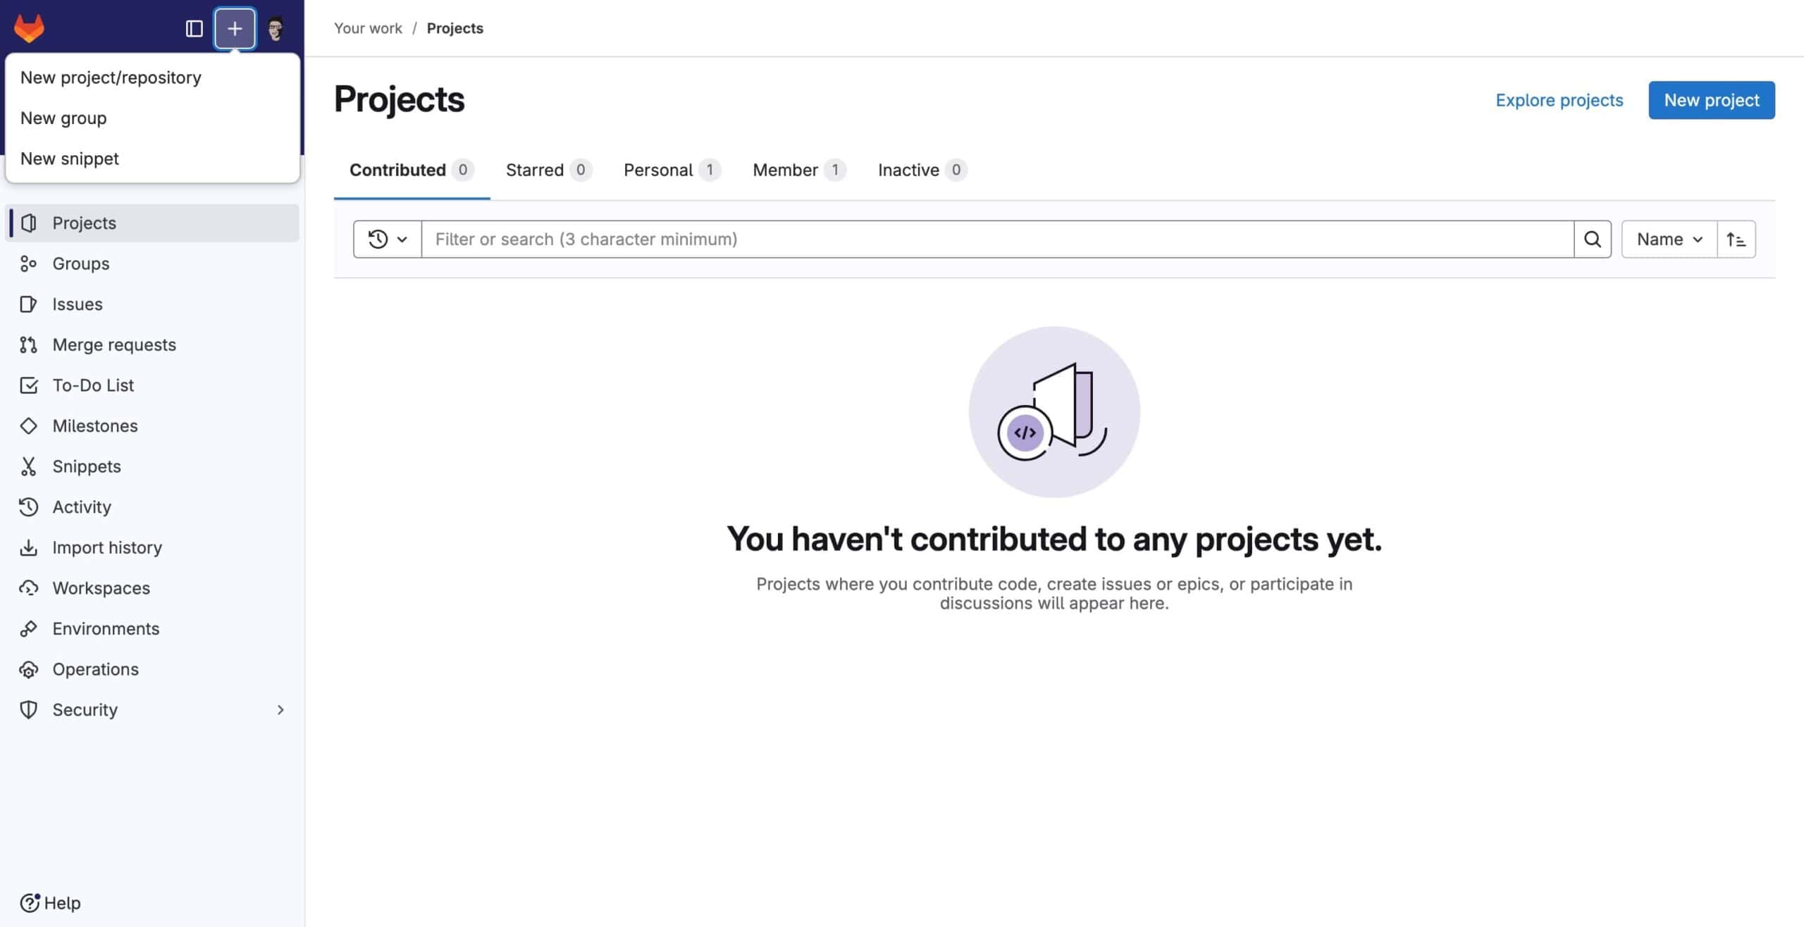The height and width of the screenshot is (927, 1804).
Task: Click the plus icon to create new item
Action: (235, 28)
